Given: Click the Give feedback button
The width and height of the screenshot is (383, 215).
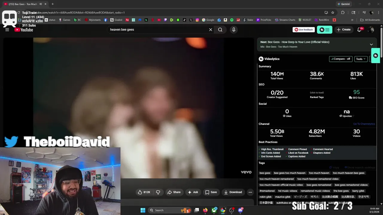Looking at the screenshot, I should click(x=303, y=30).
